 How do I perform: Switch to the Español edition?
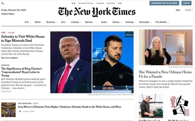111,3
